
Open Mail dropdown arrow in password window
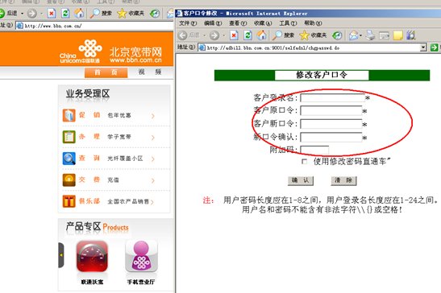(x=360, y=35)
